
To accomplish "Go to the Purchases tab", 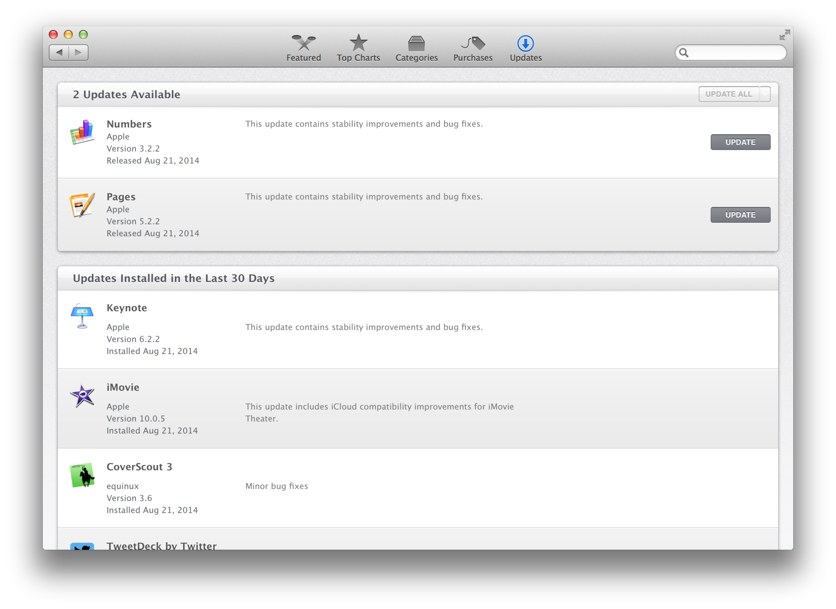I will pos(473,48).
